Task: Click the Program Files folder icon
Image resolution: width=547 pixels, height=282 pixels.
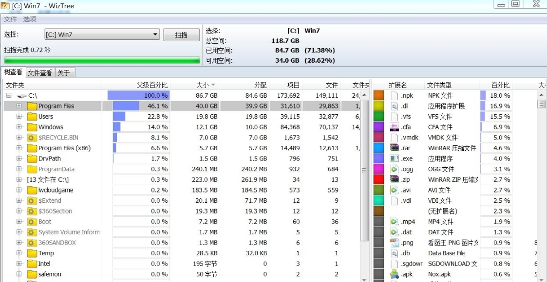Action: click(x=32, y=106)
